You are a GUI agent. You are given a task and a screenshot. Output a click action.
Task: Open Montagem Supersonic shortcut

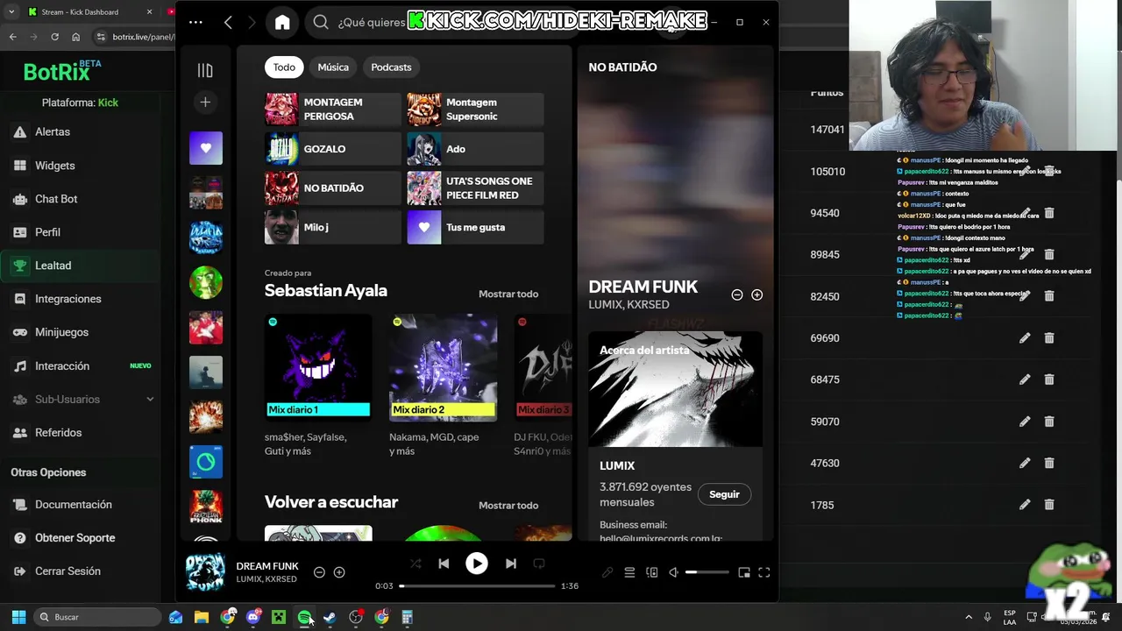(x=475, y=110)
